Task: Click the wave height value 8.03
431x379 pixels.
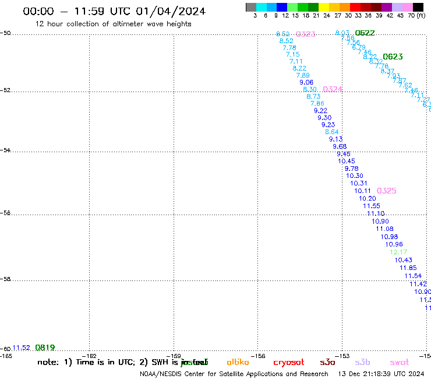Action: (342, 33)
